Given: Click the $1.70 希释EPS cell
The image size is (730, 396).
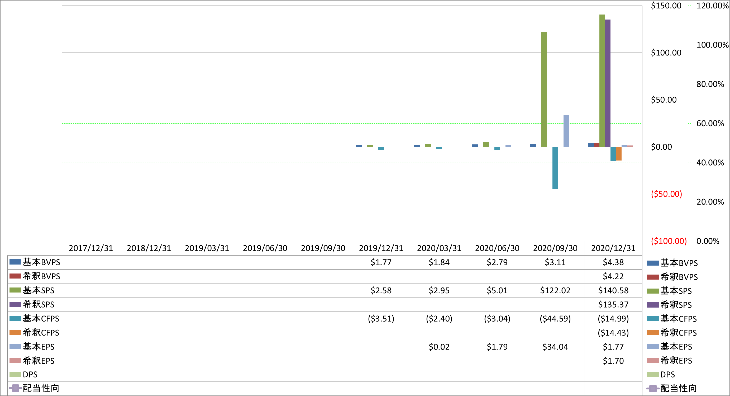Looking at the screenshot, I should (x=613, y=361).
